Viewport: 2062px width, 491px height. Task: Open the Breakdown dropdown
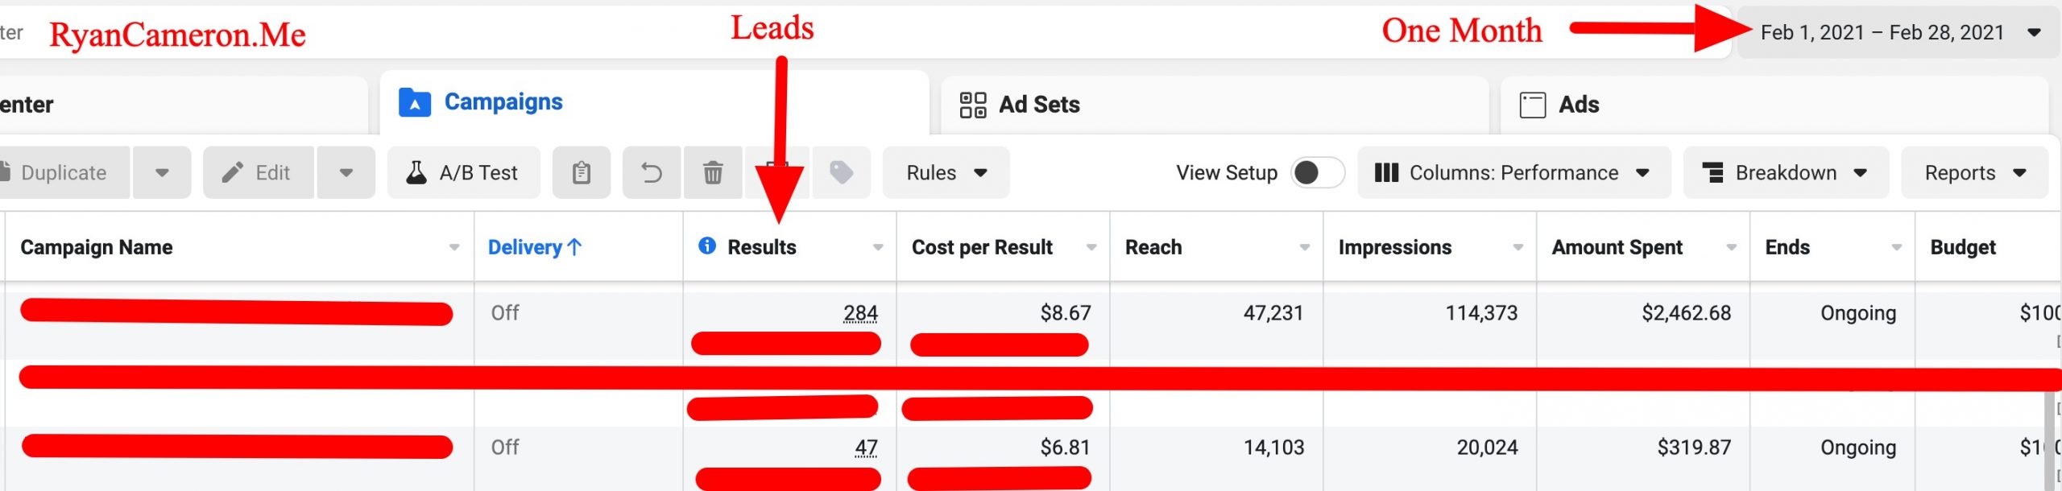(1785, 172)
